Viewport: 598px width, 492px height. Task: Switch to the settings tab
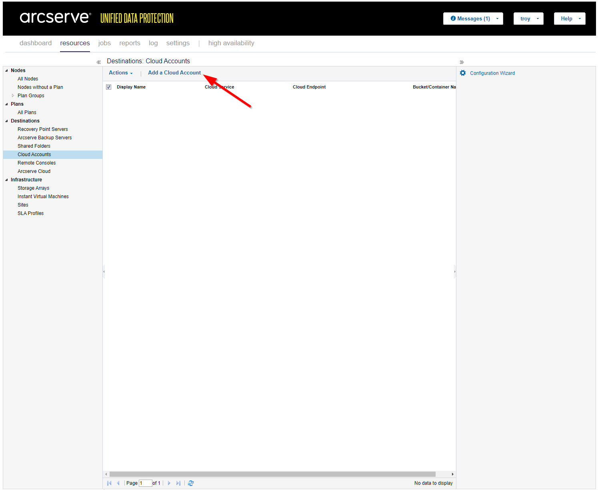pos(178,43)
